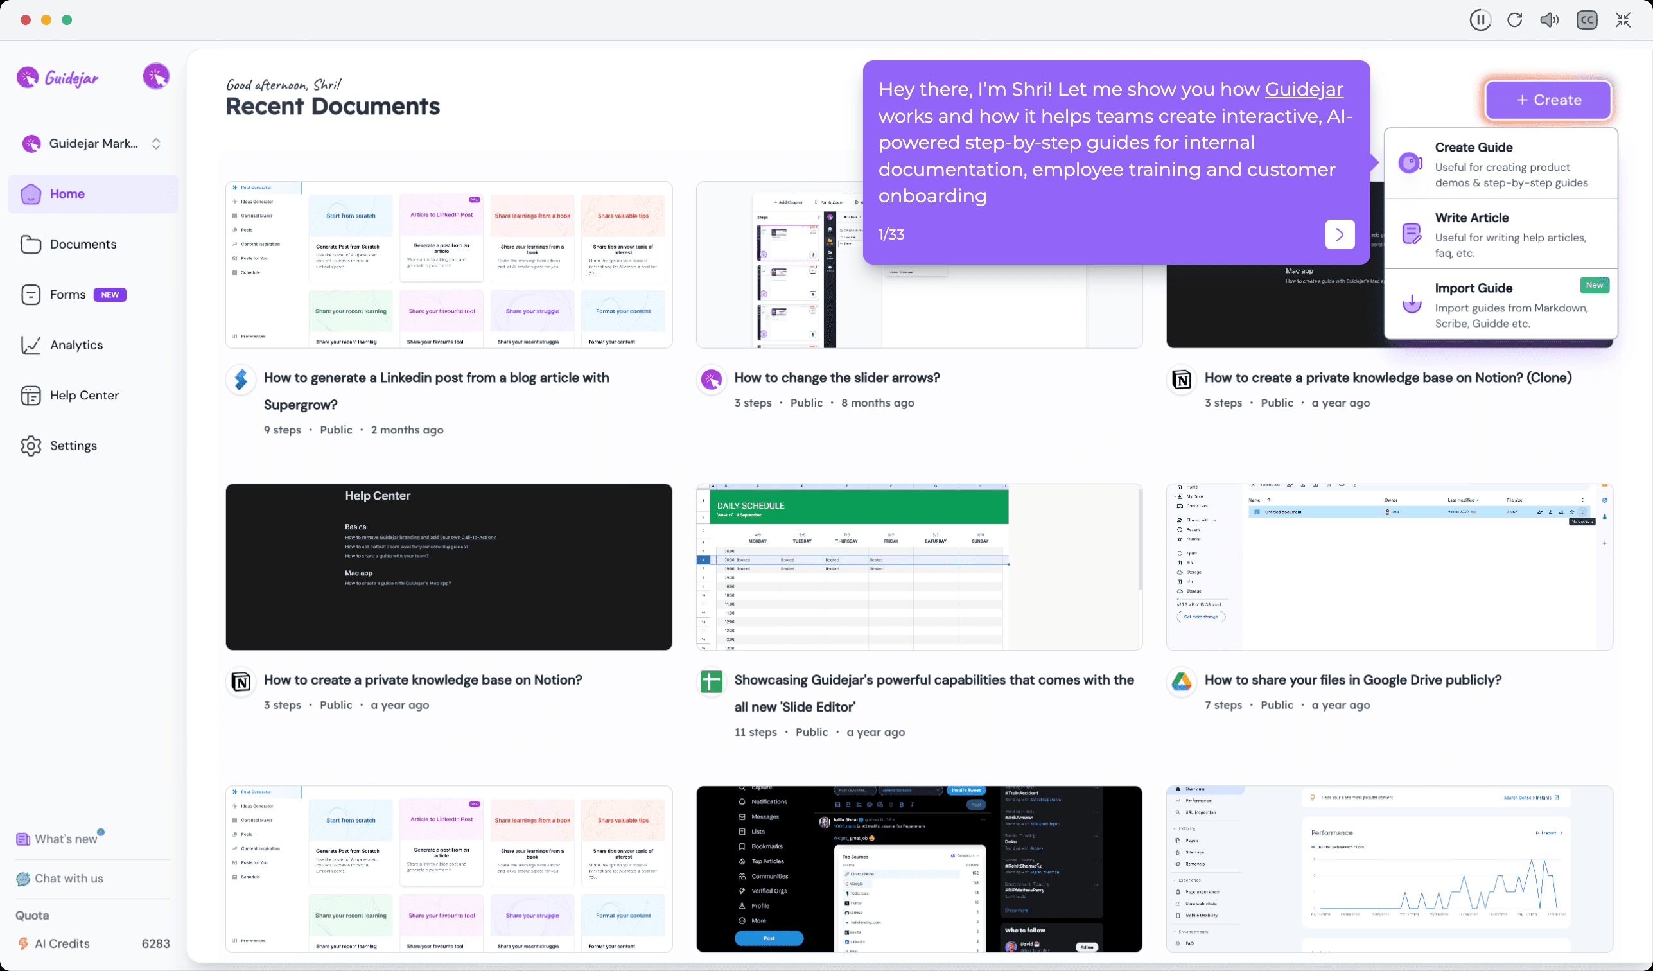Follow the Guidejar link in tooltip
The width and height of the screenshot is (1653, 971).
pyautogui.click(x=1304, y=89)
